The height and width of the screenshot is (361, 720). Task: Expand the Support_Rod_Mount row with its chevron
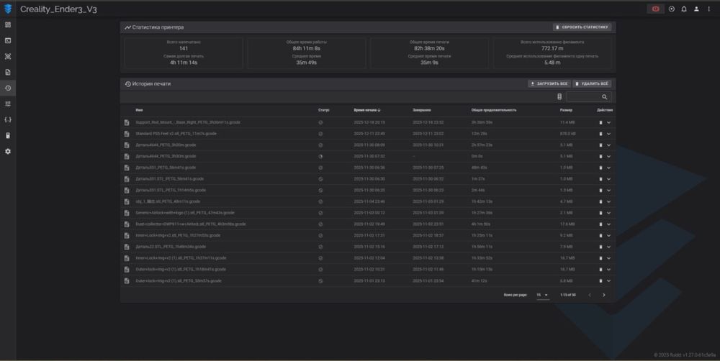pos(609,122)
